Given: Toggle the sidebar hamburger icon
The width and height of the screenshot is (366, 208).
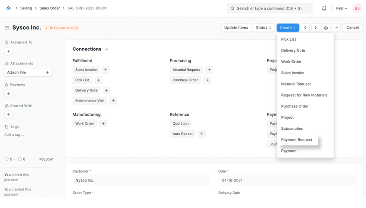Looking at the screenshot, I should click(7, 28).
